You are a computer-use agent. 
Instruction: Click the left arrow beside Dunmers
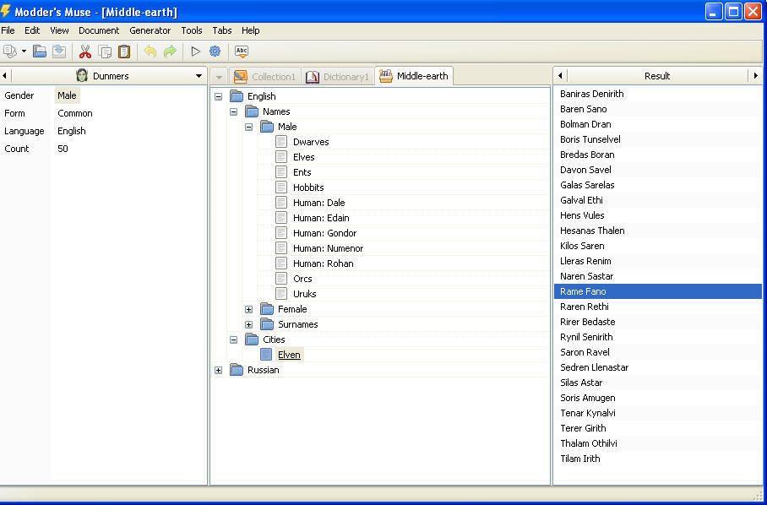coord(4,76)
